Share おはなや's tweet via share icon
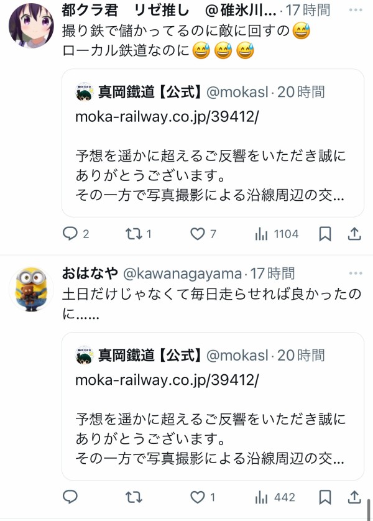 (354, 497)
